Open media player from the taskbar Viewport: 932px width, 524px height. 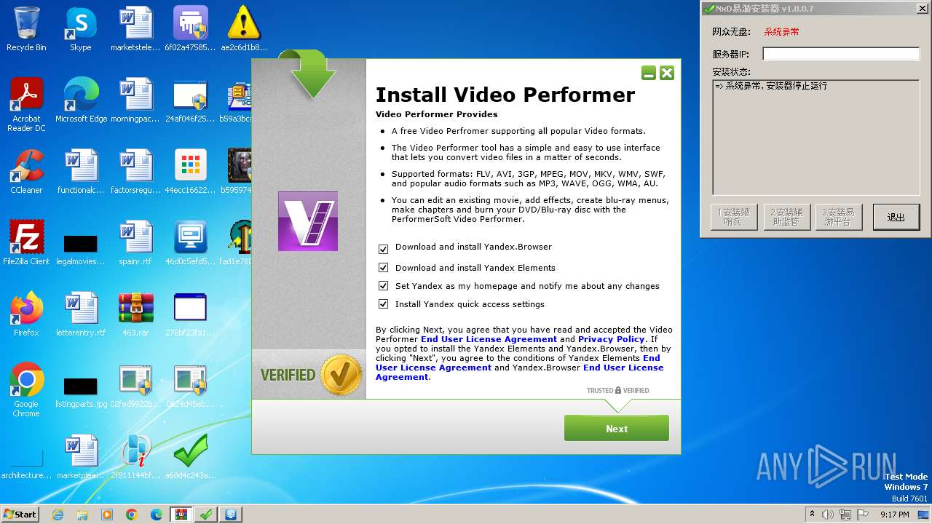tap(107, 514)
